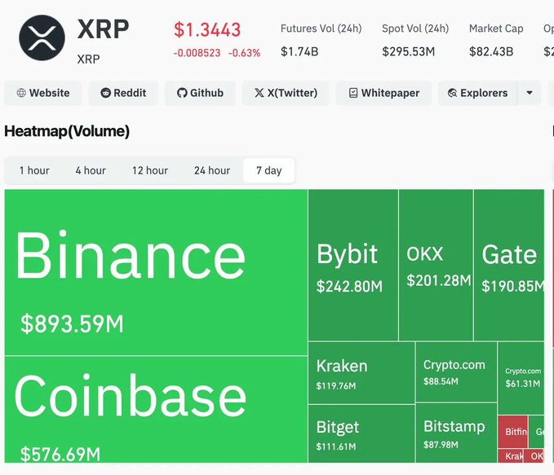Click the Explorers search icon

pos(452,93)
